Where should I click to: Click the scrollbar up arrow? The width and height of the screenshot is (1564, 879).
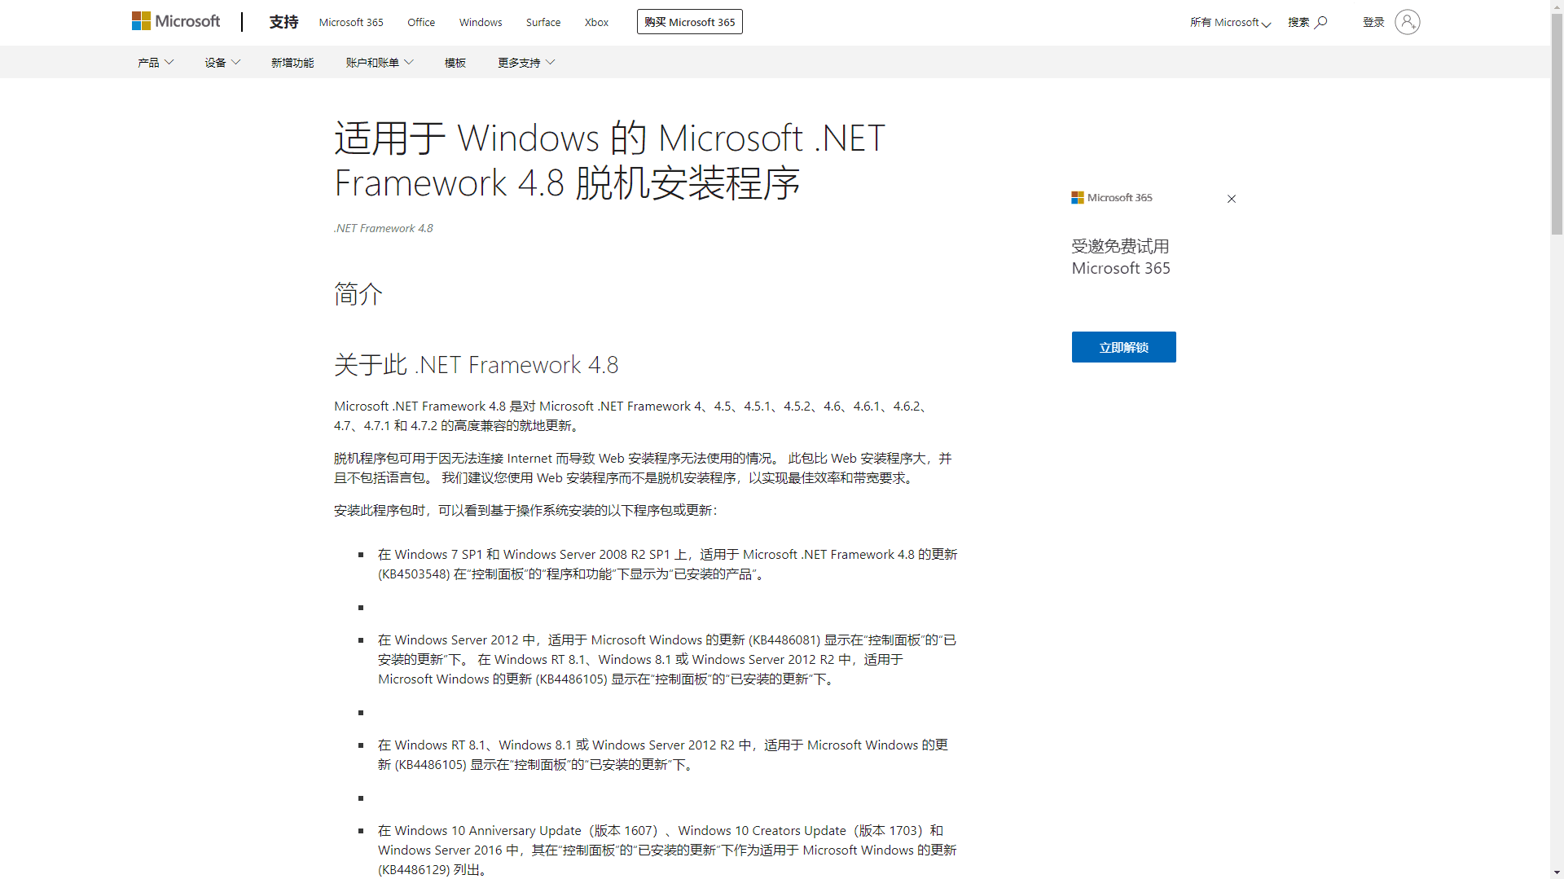pyautogui.click(x=1557, y=6)
